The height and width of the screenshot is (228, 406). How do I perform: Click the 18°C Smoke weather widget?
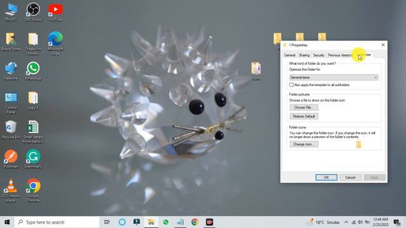[323, 222]
